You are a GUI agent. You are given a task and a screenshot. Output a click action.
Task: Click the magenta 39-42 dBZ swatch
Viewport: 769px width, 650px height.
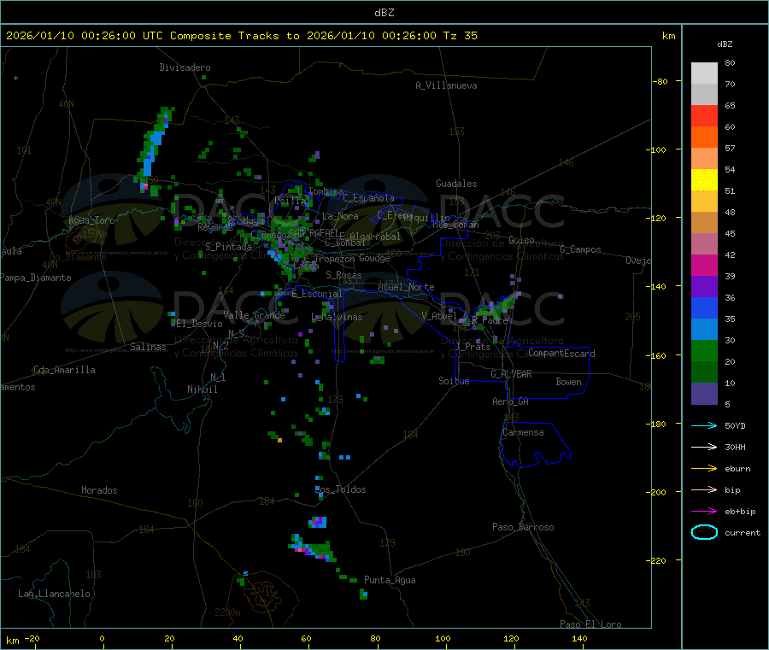pos(704,265)
